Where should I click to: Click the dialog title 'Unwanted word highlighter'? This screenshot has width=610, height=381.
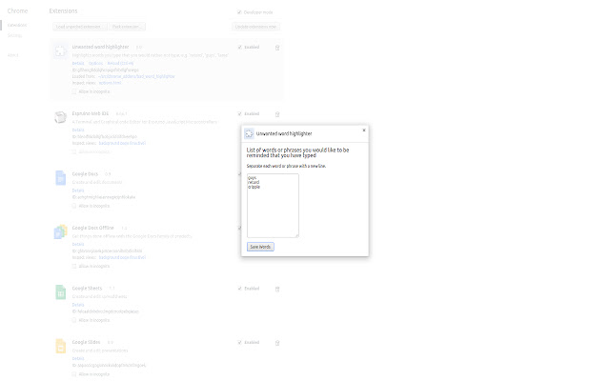coord(284,133)
